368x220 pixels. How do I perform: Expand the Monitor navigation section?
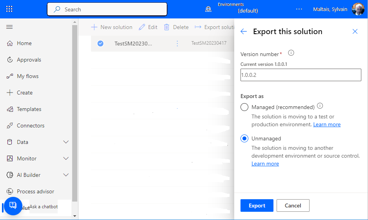click(66, 158)
